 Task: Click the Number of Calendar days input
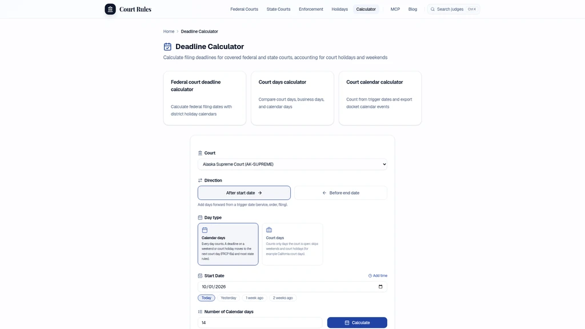click(260, 323)
